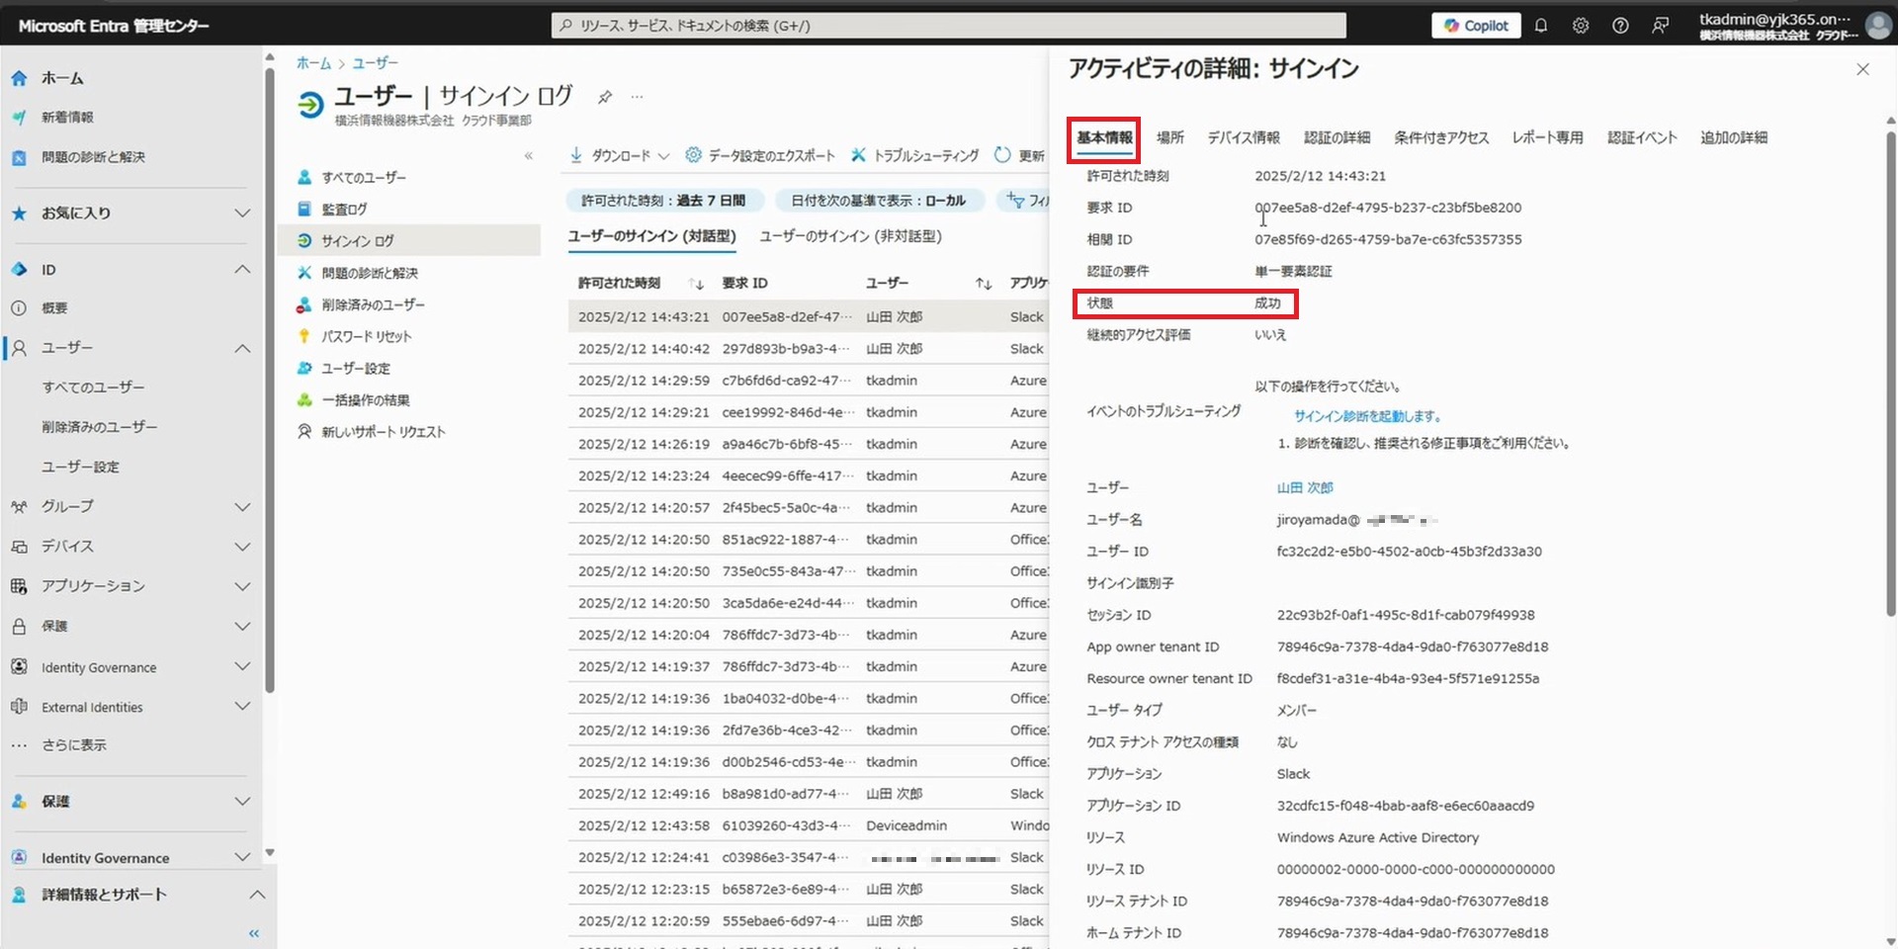
Task: Switch to 追加の詳細 tab
Action: (x=1734, y=138)
